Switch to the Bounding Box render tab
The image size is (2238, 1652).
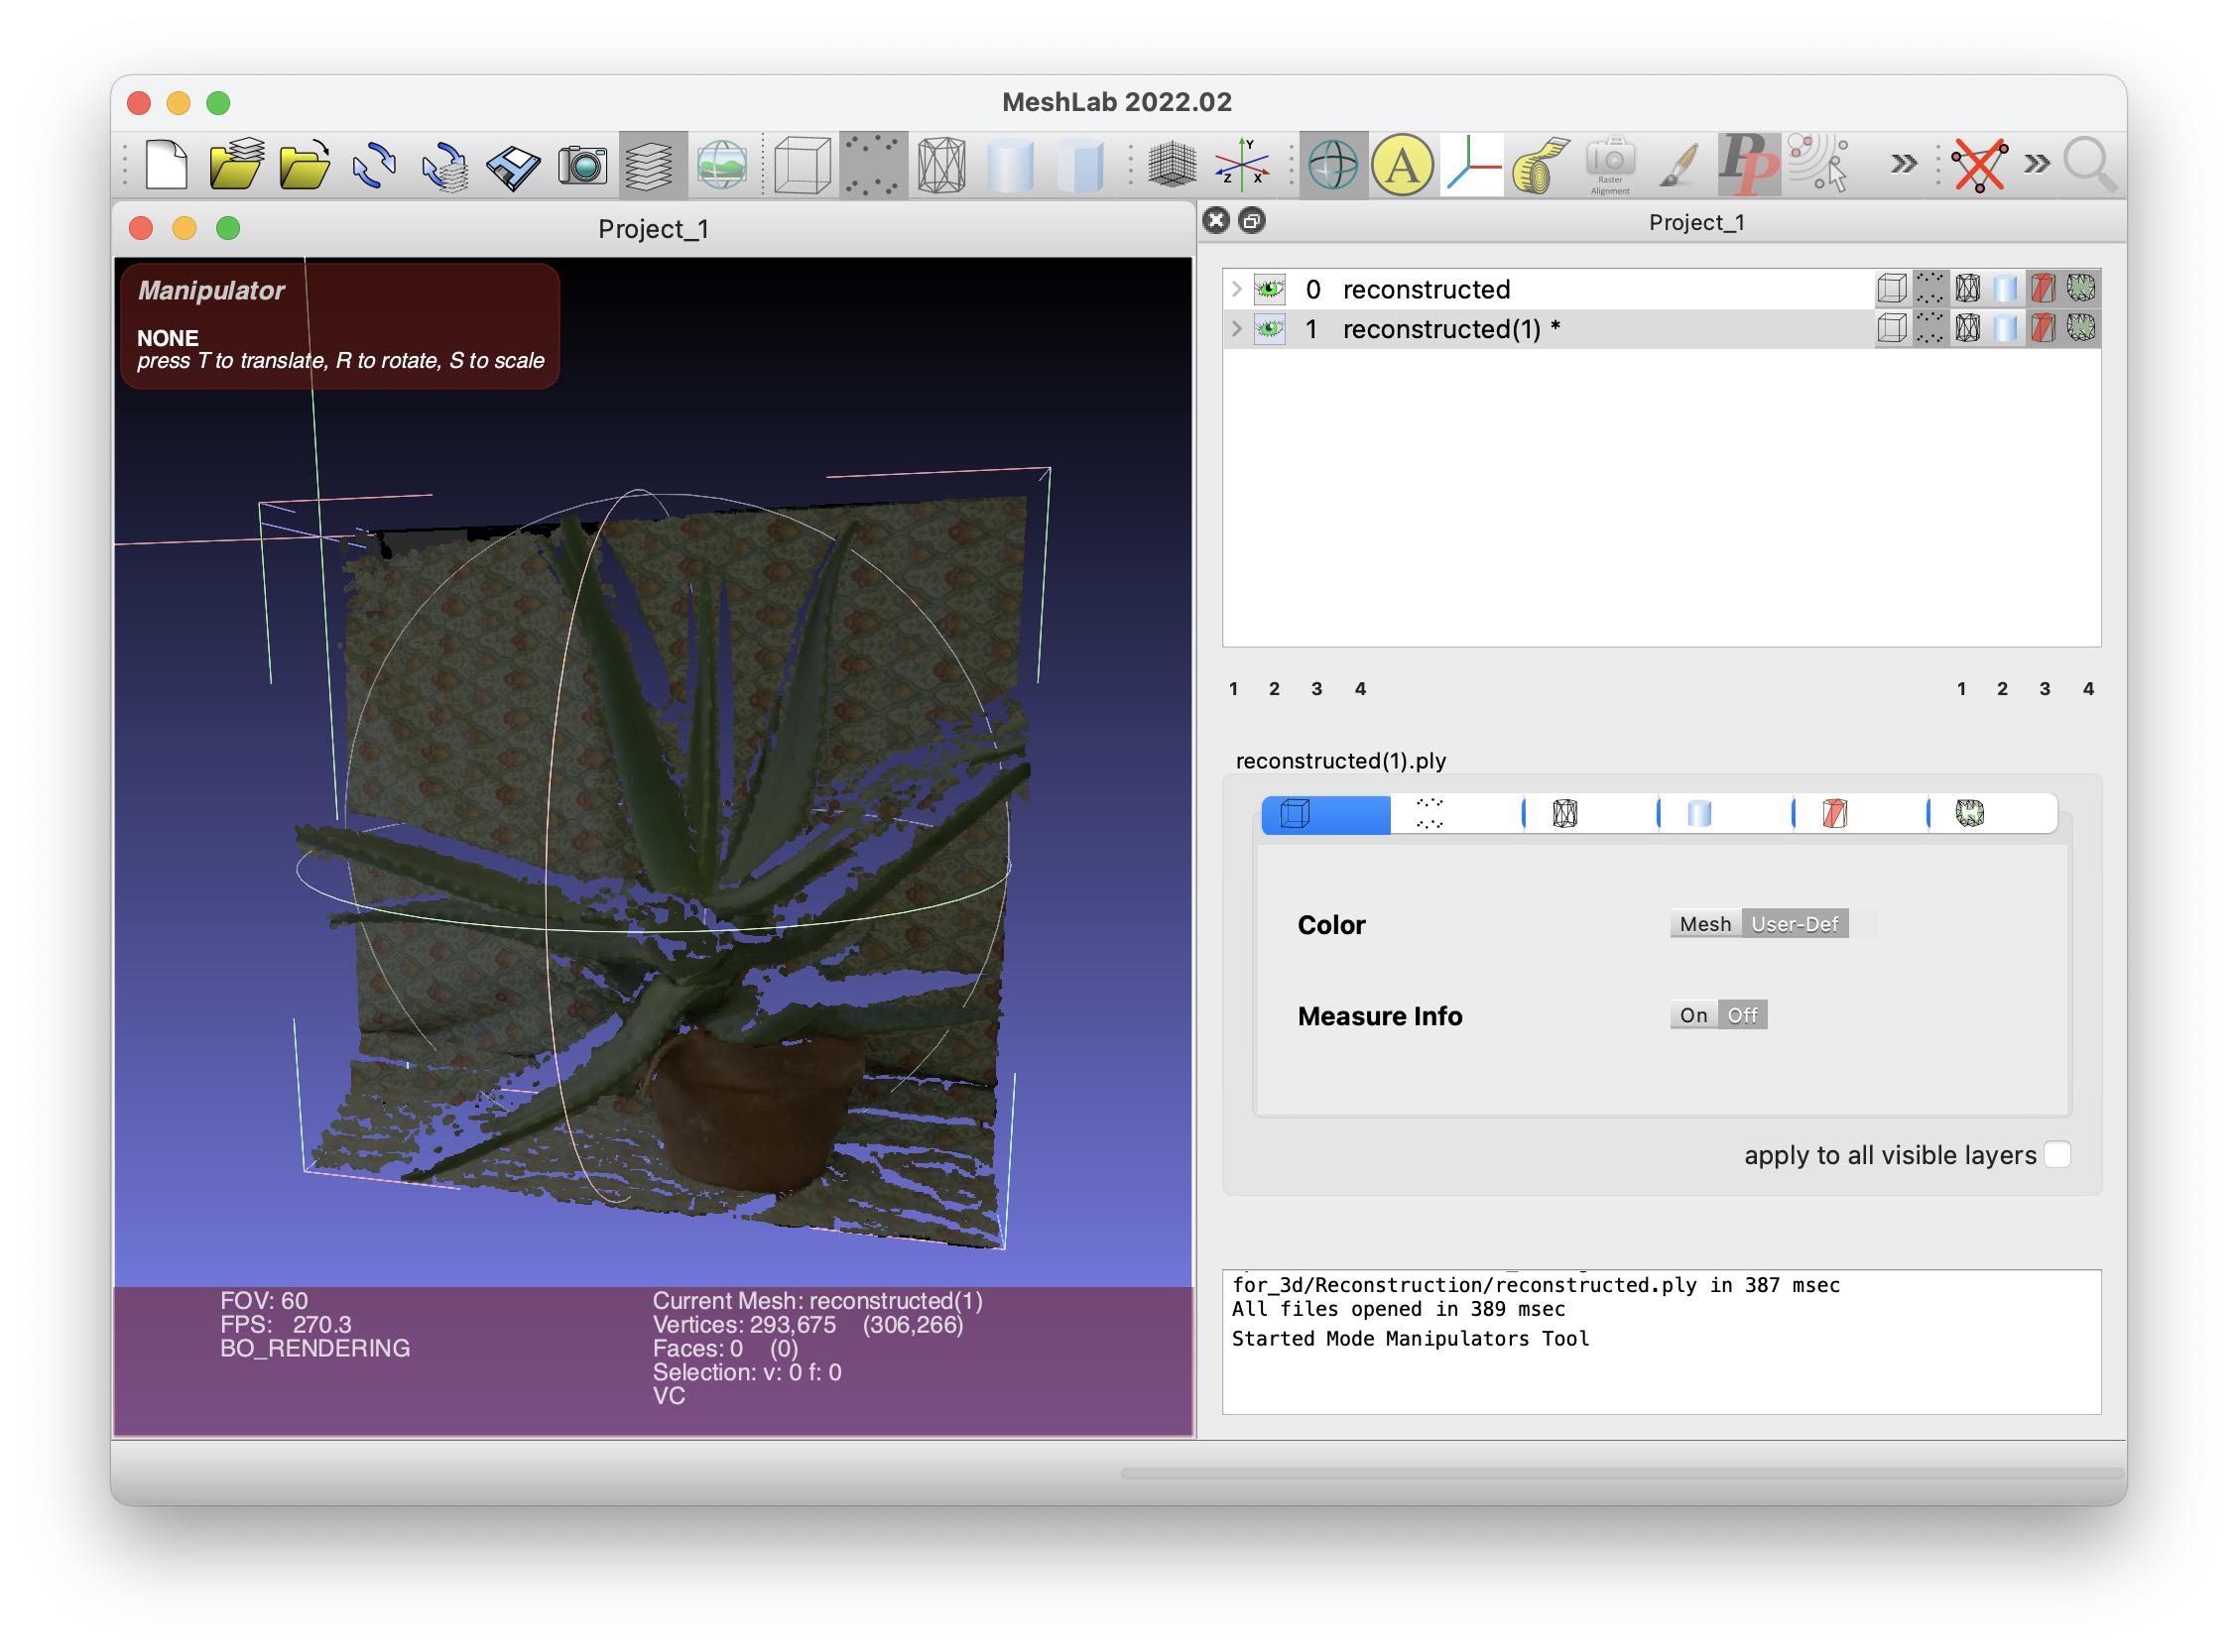click(1325, 814)
